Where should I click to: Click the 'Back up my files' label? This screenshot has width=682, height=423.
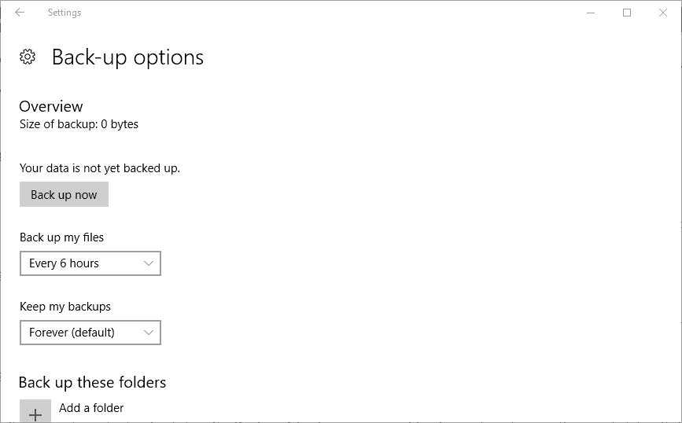click(x=61, y=237)
